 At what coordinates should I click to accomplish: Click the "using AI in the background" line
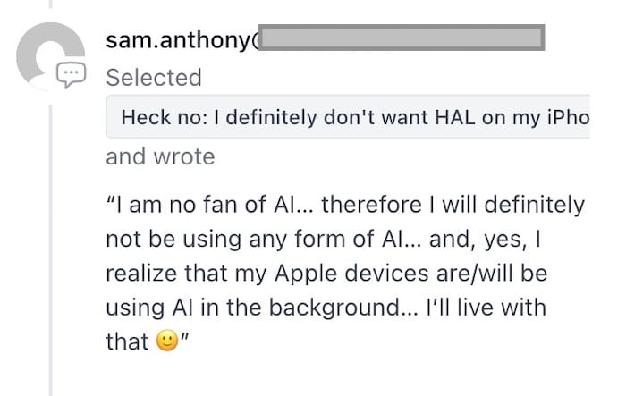253,308
